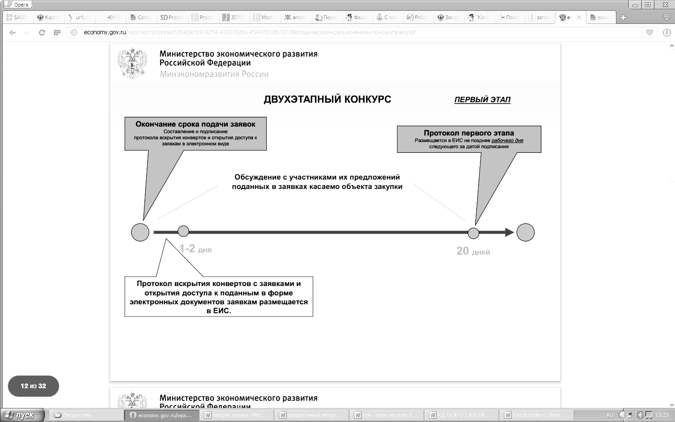This screenshot has height=422, width=675.
Task: Switch to 'лекции заочка' Word taskbar item
Action: click(x=237, y=415)
